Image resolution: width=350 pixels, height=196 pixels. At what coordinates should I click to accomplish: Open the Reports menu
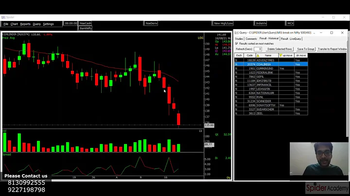[25, 24]
